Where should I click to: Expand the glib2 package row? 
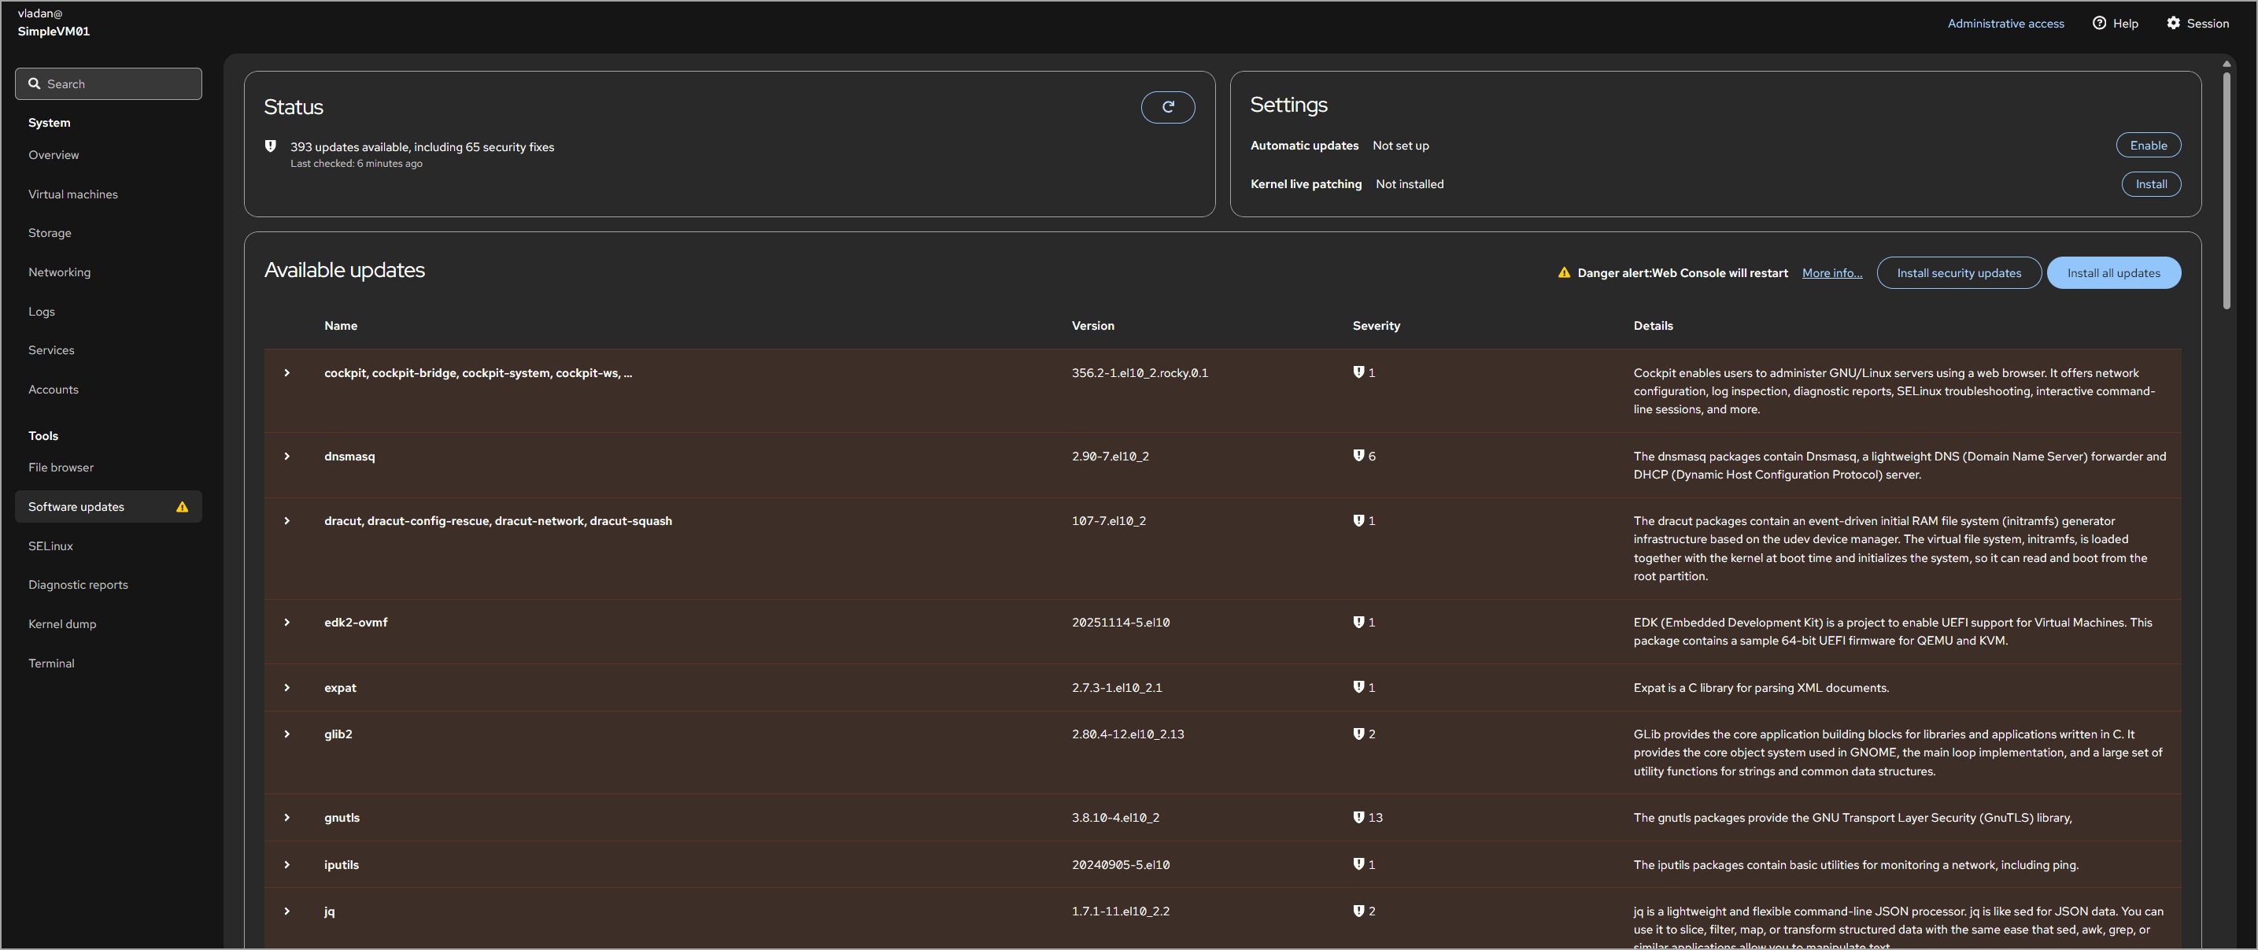(286, 734)
